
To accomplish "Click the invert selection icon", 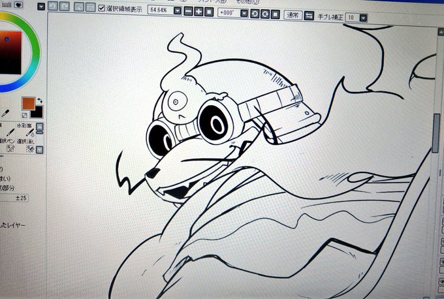I will pos(90,7).
